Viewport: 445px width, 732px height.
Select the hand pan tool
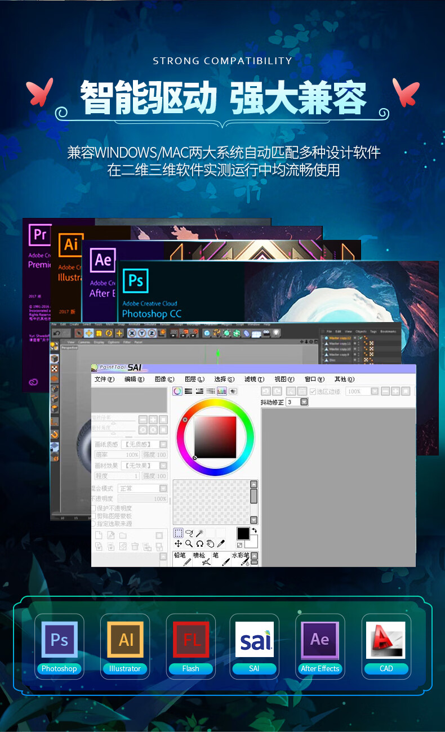click(210, 544)
